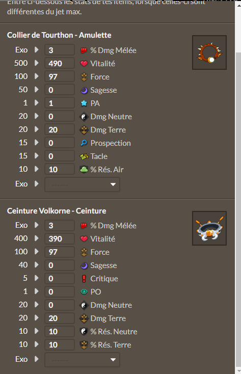Focus the amulet's Sagesse value field

point(60,90)
